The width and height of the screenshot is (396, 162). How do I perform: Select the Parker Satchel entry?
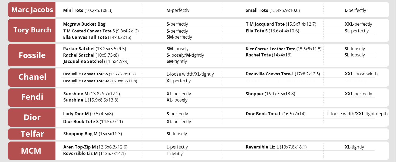(x=94, y=49)
